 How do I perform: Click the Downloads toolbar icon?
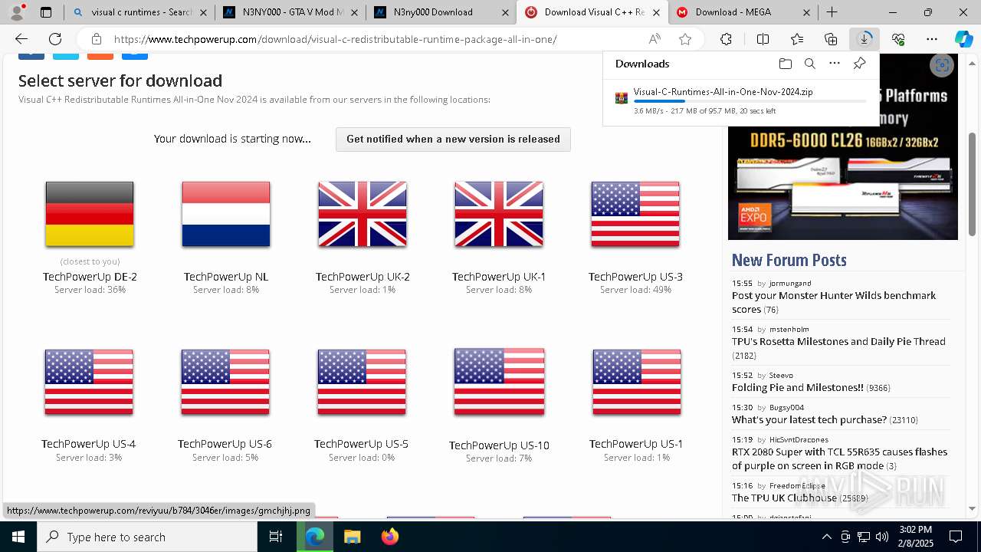(x=865, y=39)
